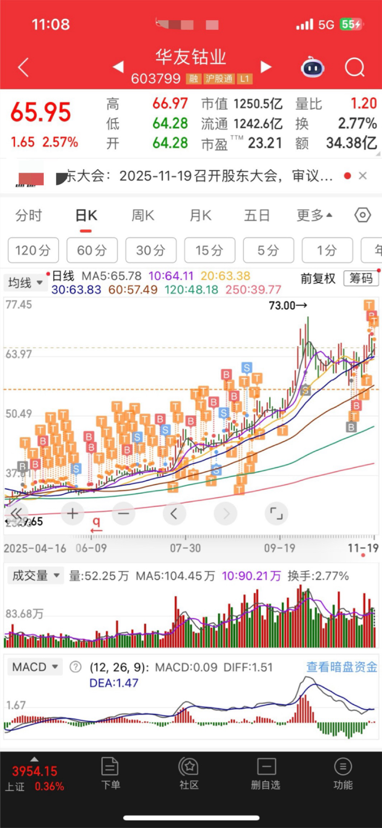
Task: Open 社区 community icon
Action: 189,773
